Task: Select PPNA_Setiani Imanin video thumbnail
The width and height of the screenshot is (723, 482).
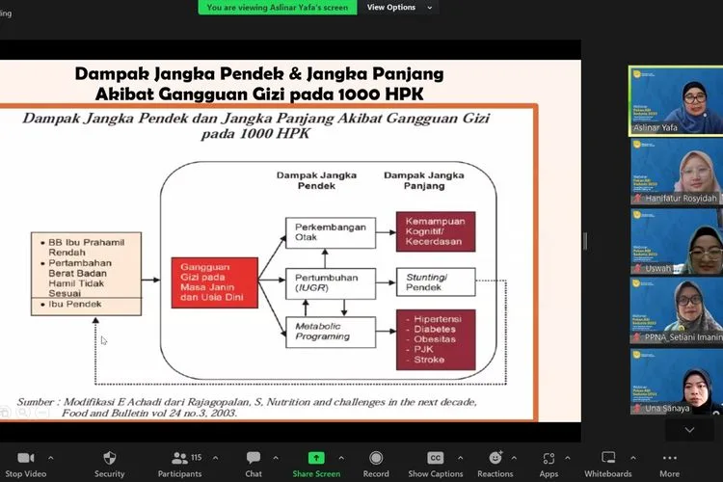Action: click(x=676, y=310)
